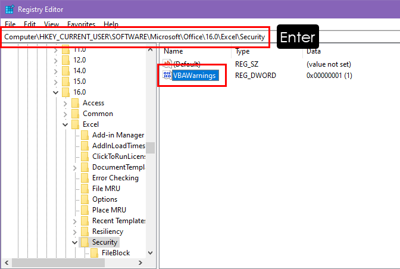Image resolution: width=400 pixels, height=269 pixels.
Task: Select the Excel folder icon
Action: 75,124
